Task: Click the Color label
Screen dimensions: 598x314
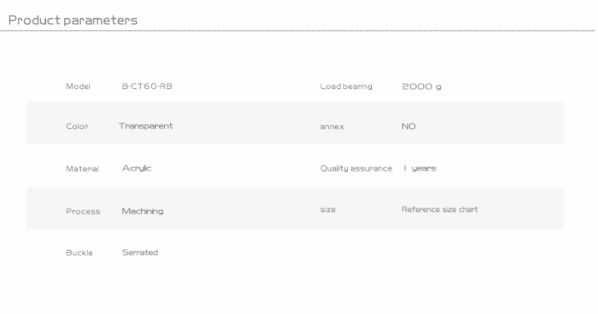Action: coord(76,126)
